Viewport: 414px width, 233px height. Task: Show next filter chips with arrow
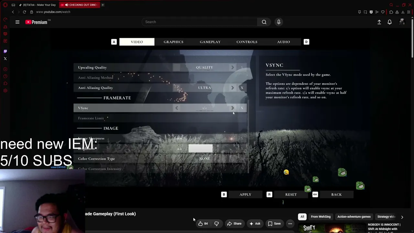[x=402, y=217]
